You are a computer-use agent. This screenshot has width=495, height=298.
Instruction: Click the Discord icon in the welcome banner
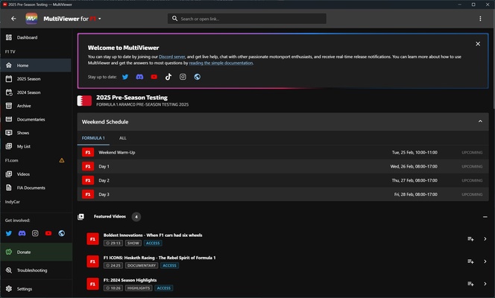139,77
